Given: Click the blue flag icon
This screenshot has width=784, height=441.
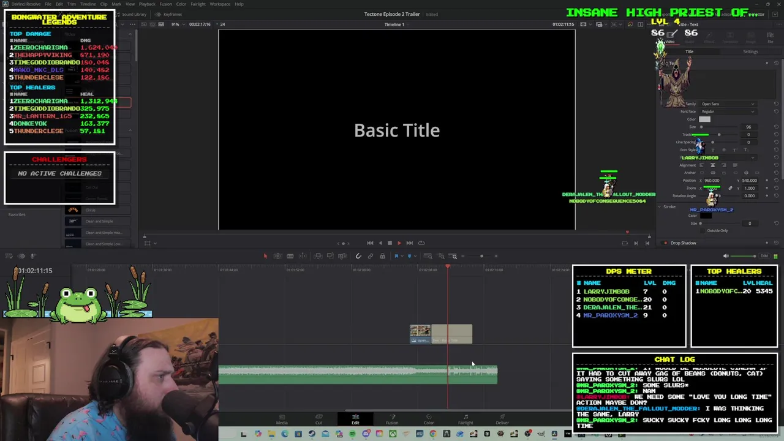Looking at the screenshot, I should coord(396,256).
